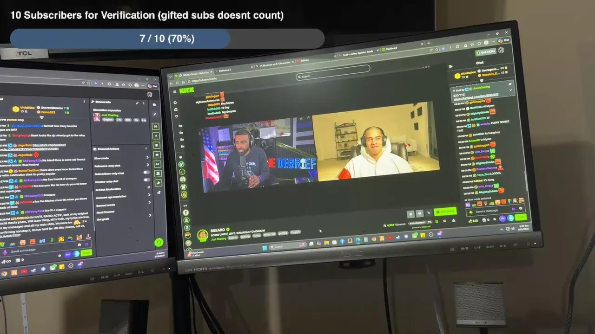Select the minecraft tag
This screenshot has width=595, height=334.
270,234
